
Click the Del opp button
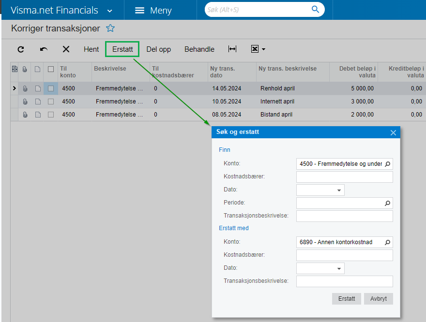[x=159, y=49]
